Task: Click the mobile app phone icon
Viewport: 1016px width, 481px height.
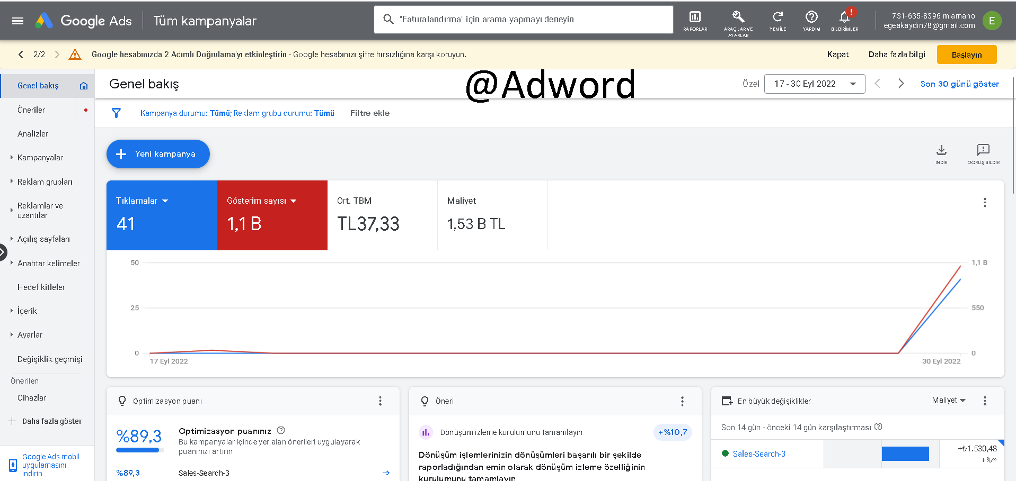Action: point(13,465)
